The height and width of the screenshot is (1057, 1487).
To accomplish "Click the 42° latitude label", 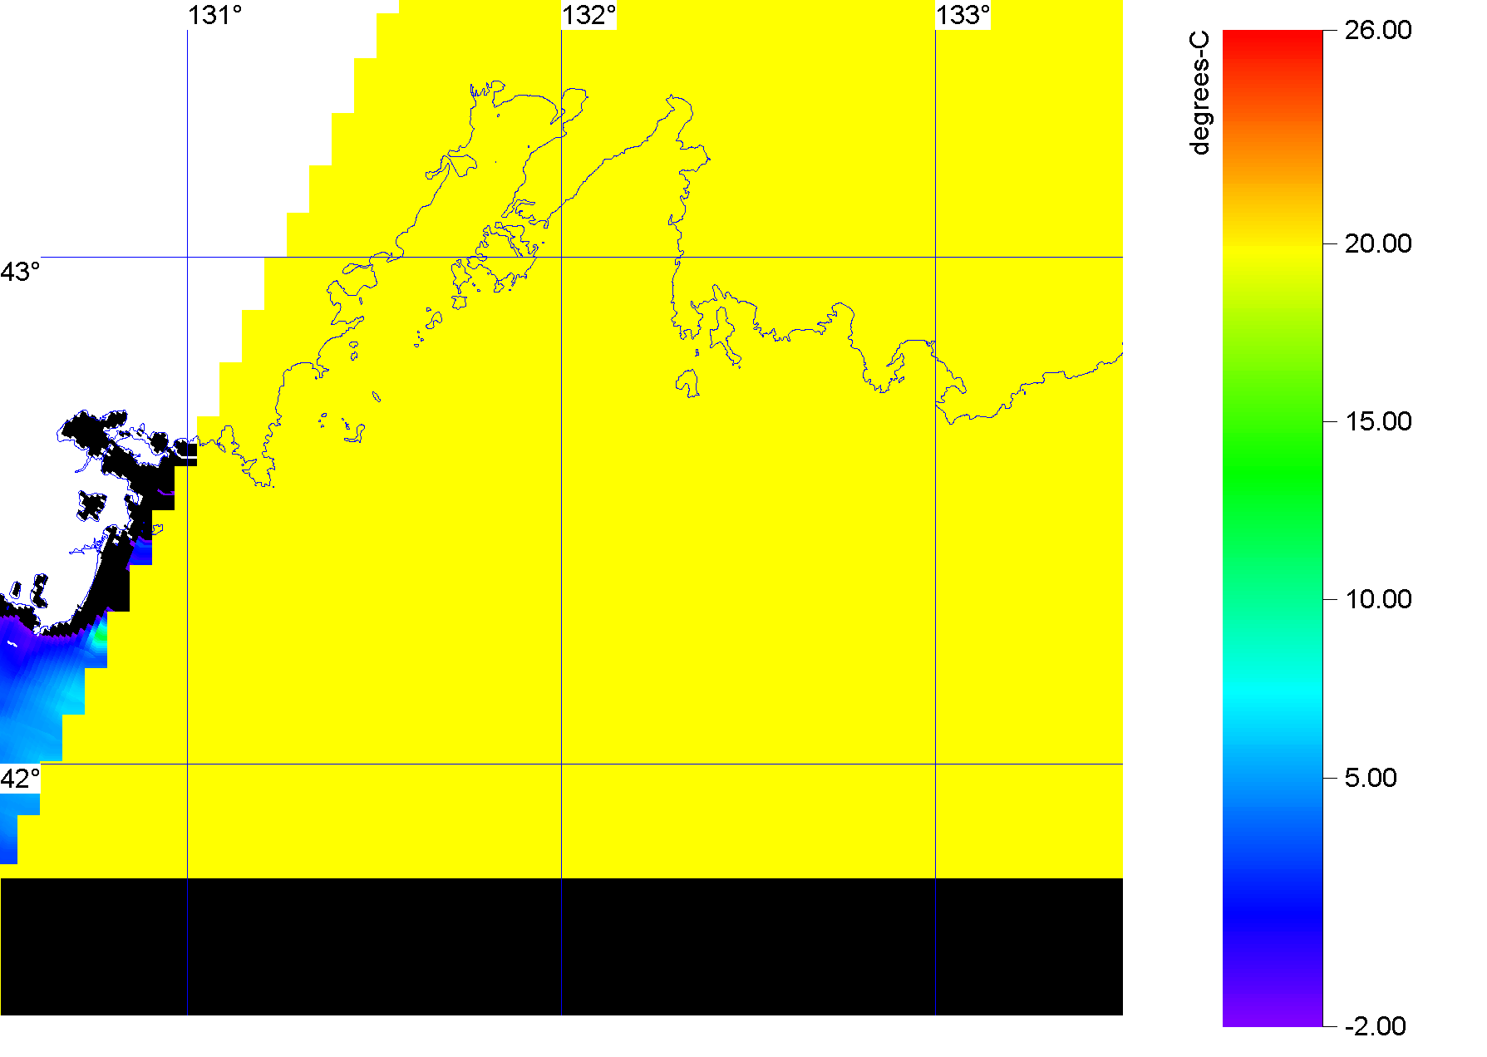I will [20, 779].
